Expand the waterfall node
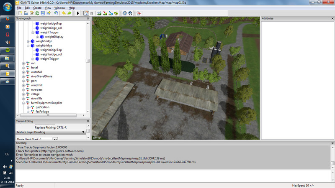The width and height of the screenshot is (335, 188). (23, 72)
